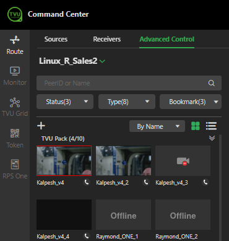
Task: Add a new source with plus icon
Action: (x=41, y=126)
